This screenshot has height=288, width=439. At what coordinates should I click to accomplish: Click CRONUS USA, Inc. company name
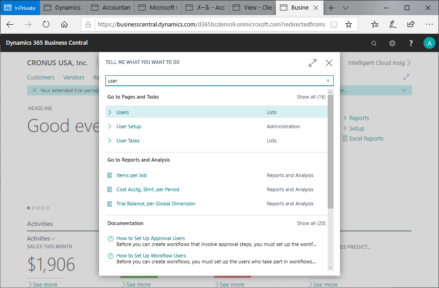57,63
